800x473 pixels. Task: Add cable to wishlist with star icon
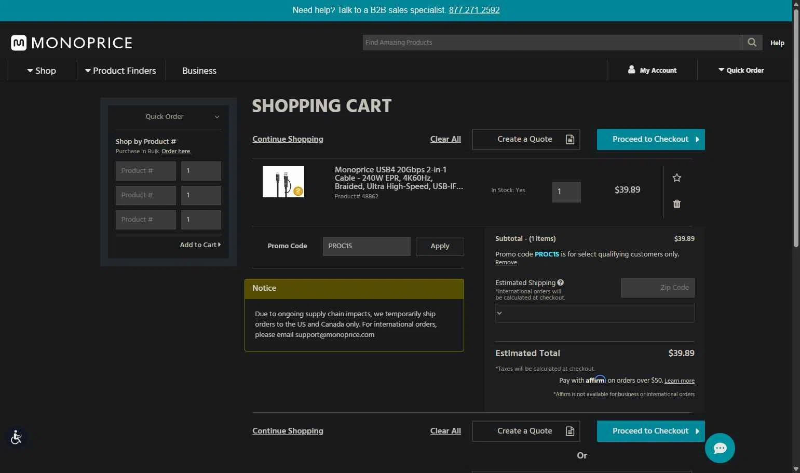point(676,178)
